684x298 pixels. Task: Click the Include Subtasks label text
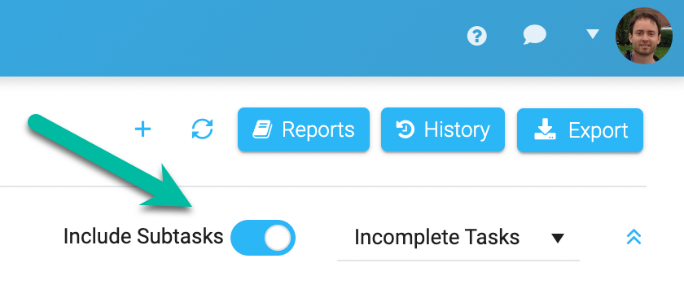(x=143, y=236)
